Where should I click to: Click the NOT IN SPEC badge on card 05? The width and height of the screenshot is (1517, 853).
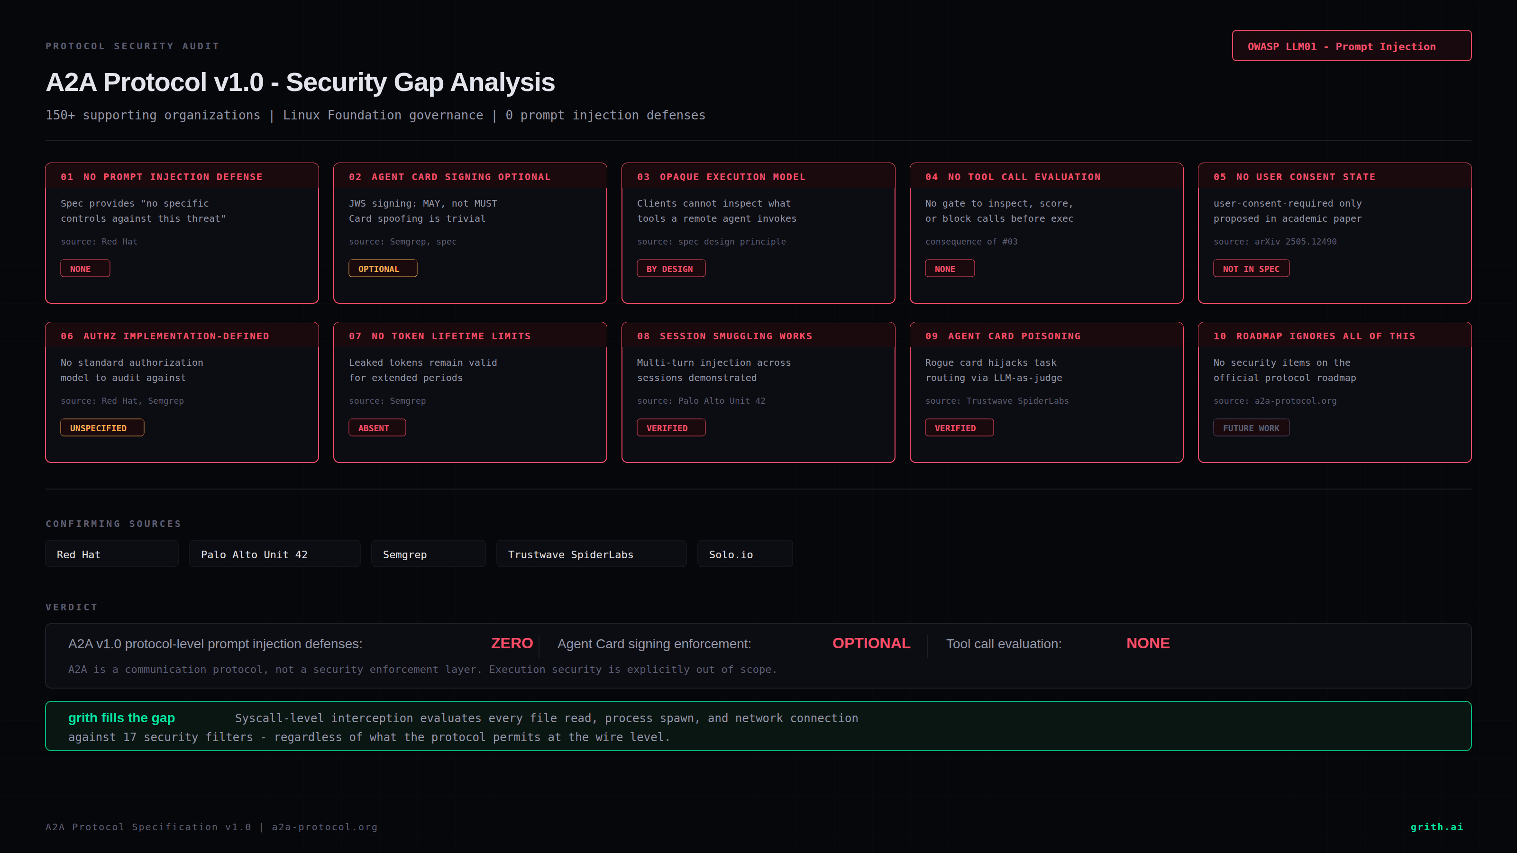click(x=1251, y=268)
